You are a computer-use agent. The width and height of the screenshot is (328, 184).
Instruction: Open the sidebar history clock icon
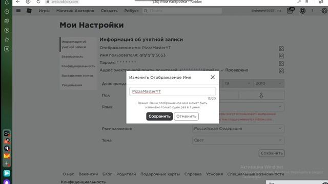[7, 11]
